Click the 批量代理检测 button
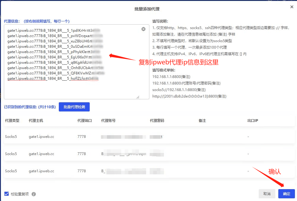Viewport: 297px width, 201px height. coord(74,107)
